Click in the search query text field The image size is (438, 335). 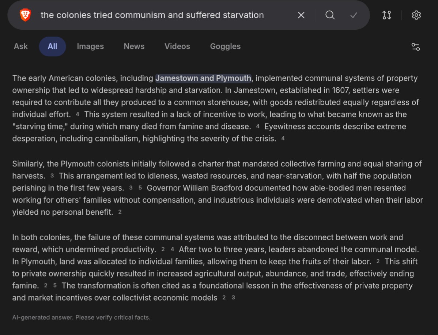click(x=152, y=15)
